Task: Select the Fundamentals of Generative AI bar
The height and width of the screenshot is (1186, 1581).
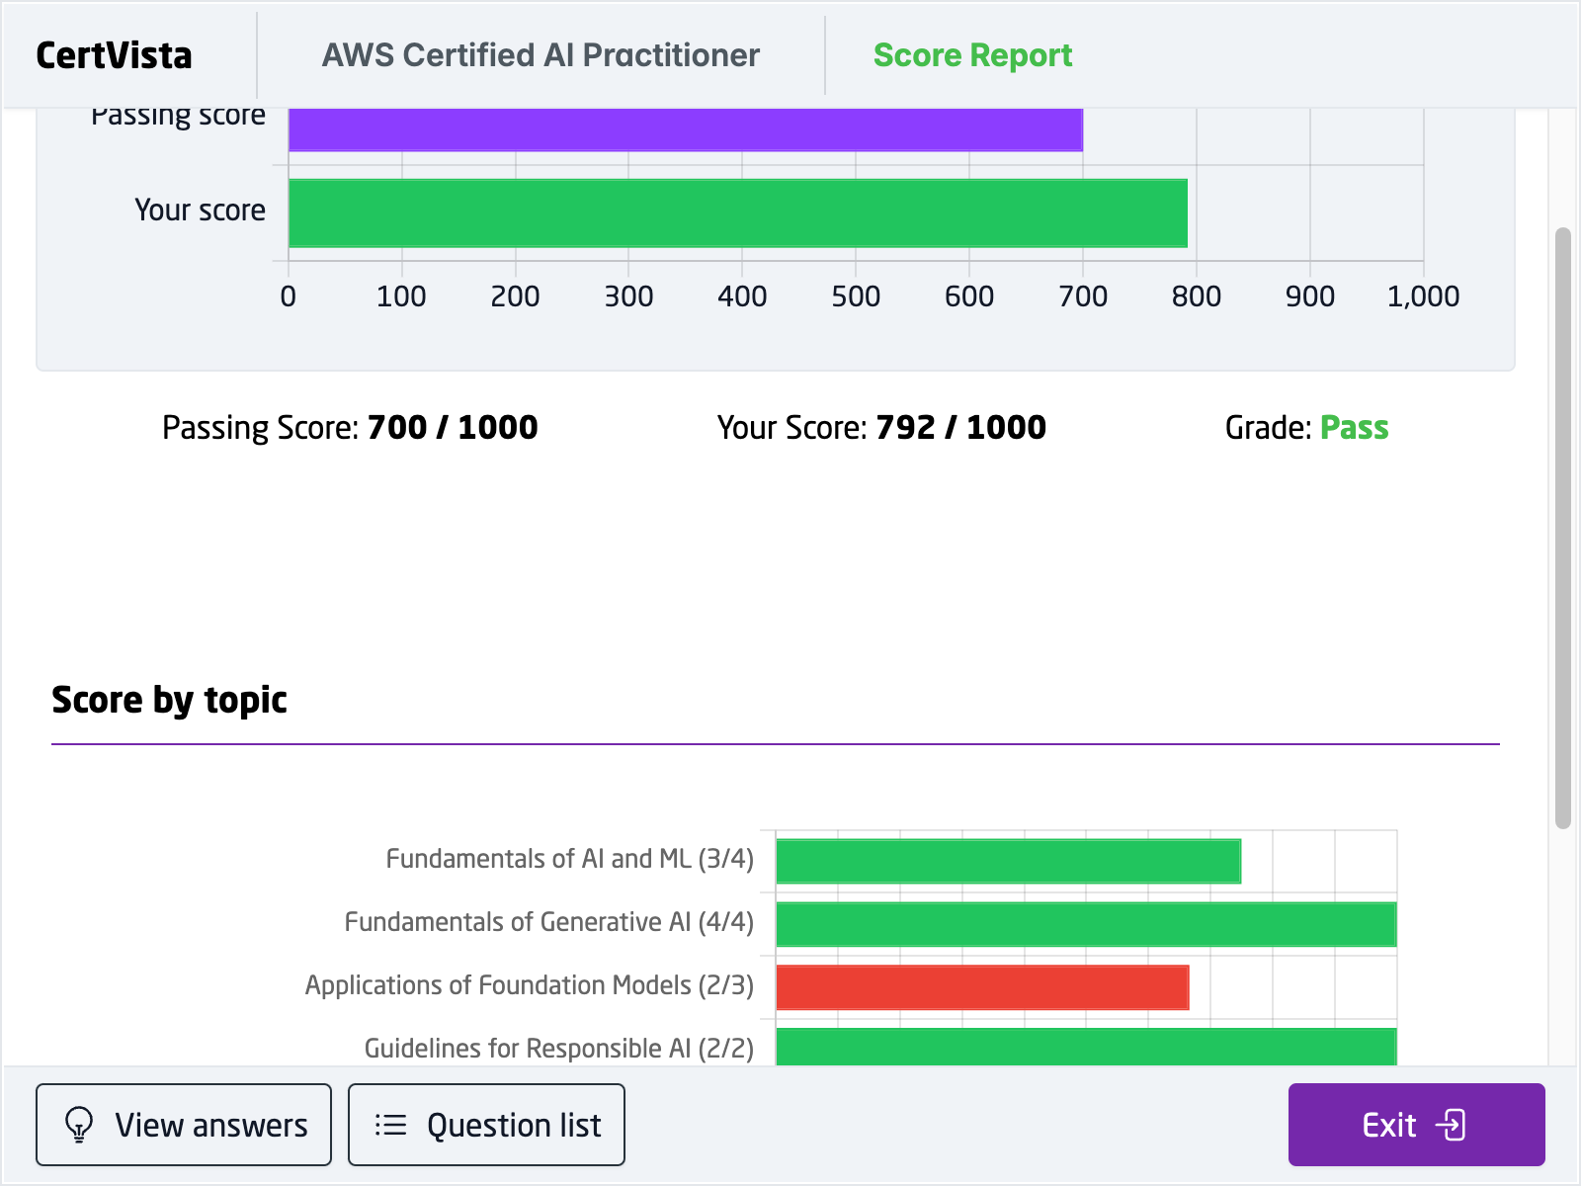Action: 1085,924
